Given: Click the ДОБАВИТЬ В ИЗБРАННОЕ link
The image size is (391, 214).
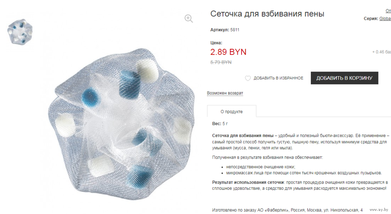Looking at the screenshot, I should [x=278, y=78].
